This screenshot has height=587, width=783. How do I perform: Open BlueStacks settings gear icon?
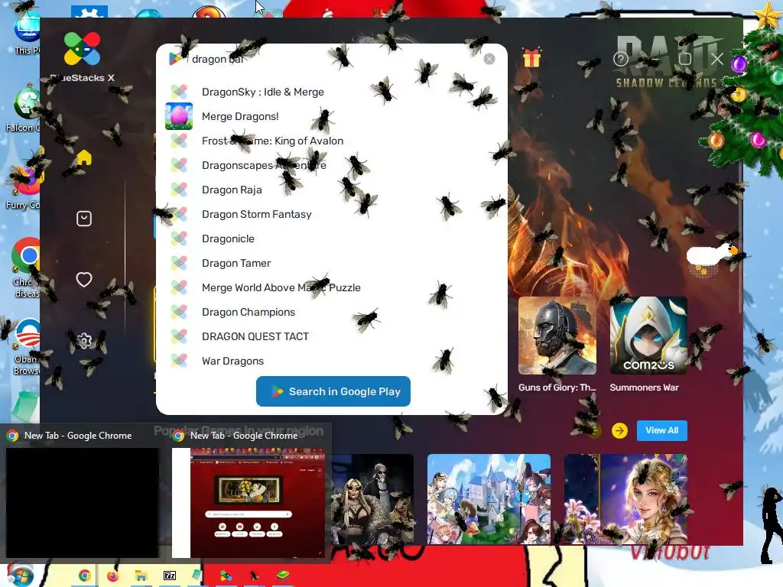[x=84, y=340]
